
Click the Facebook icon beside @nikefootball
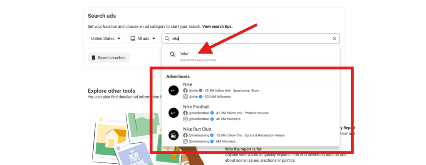pyautogui.click(x=185, y=113)
